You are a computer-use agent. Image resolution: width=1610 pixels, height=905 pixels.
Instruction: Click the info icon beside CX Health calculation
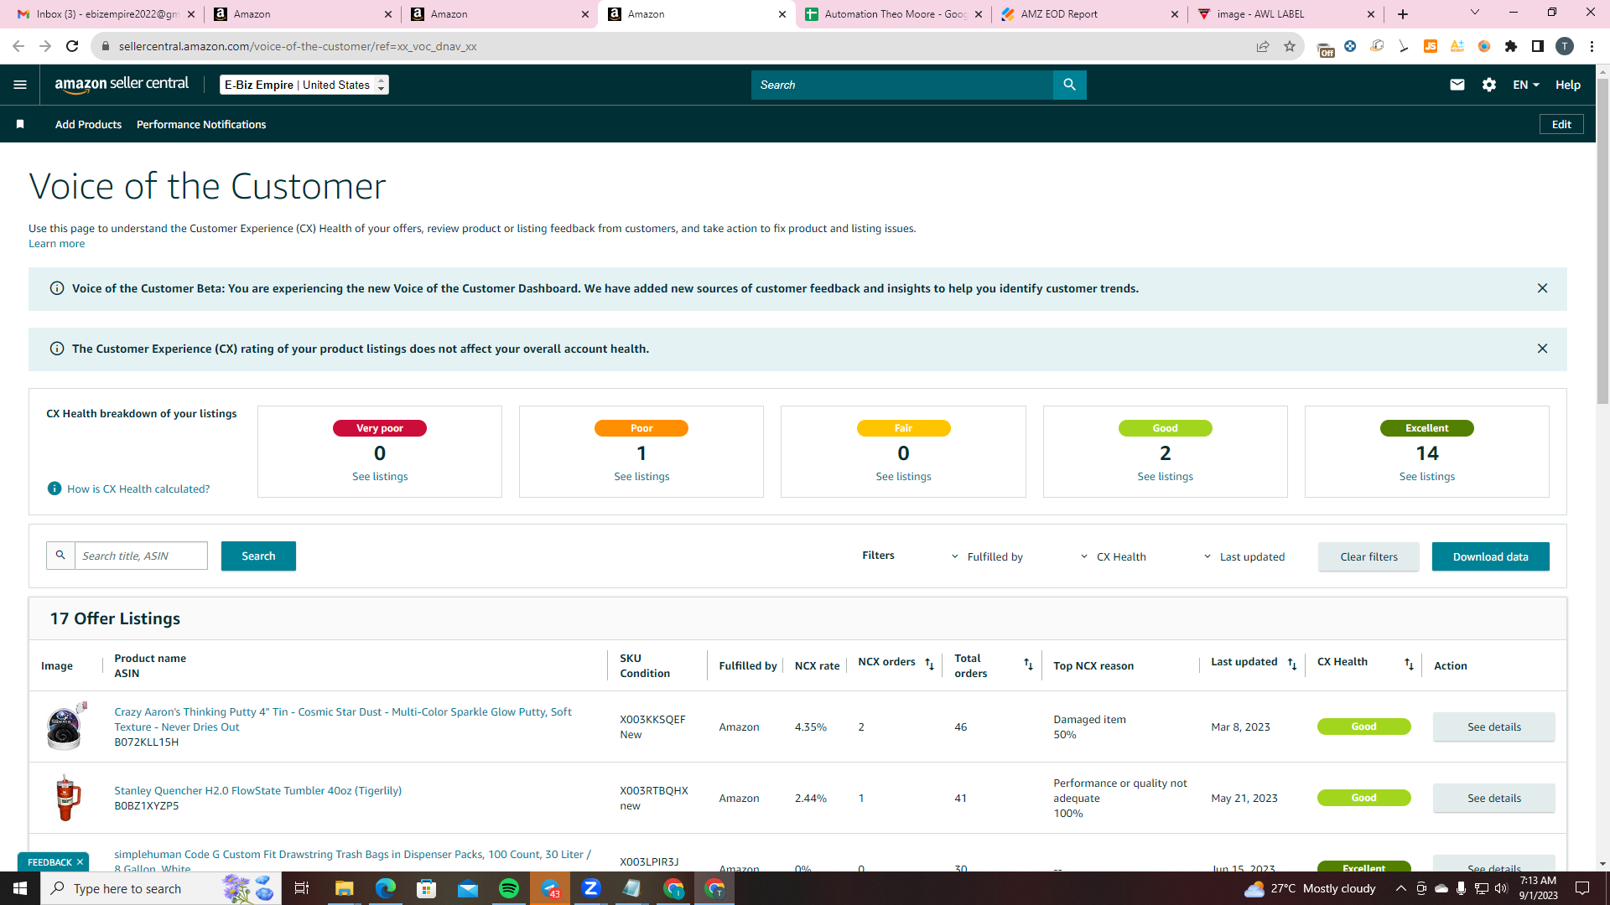[x=55, y=489]
